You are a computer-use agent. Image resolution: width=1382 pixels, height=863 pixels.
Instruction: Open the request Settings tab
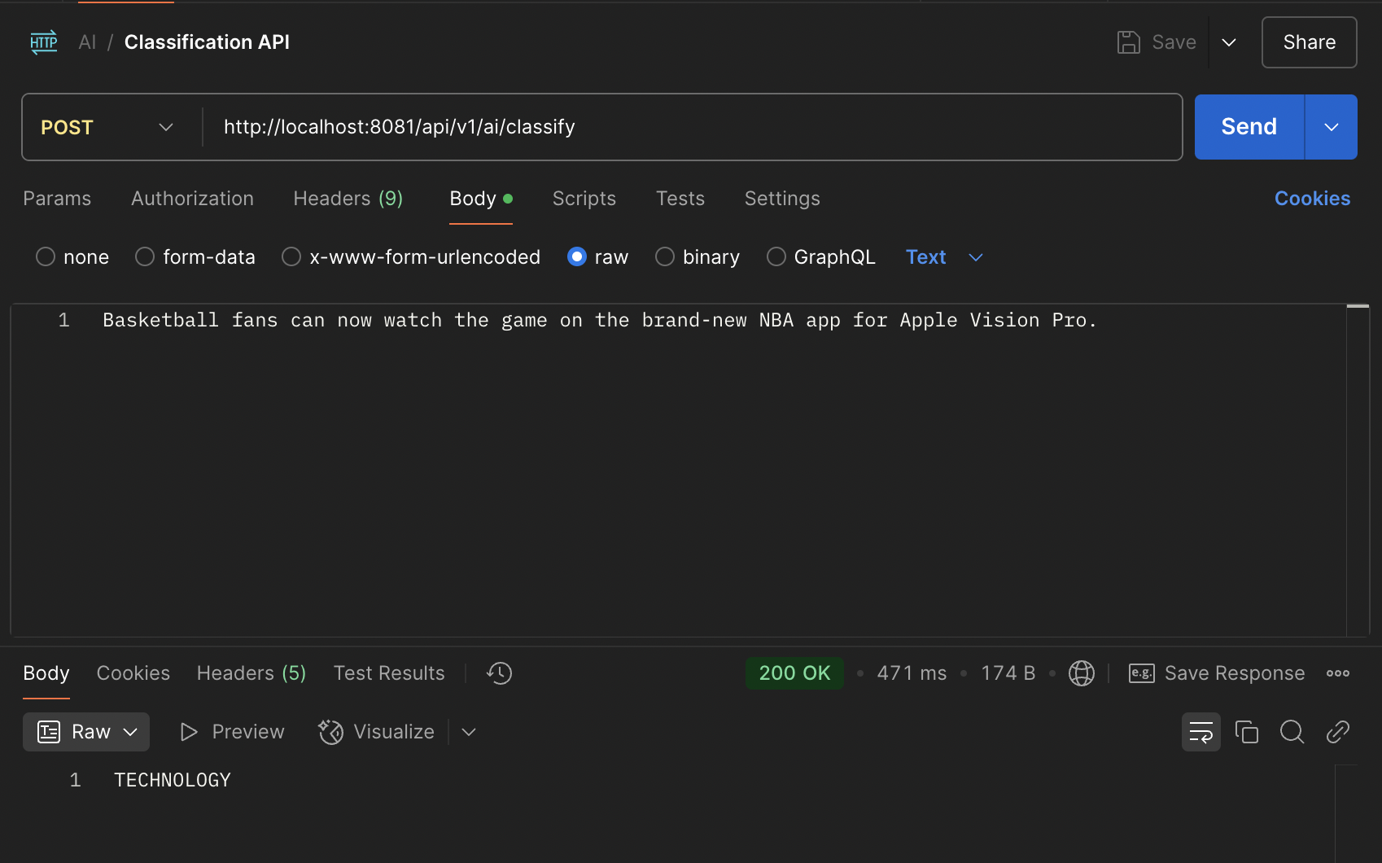click(x=782, y=199)
